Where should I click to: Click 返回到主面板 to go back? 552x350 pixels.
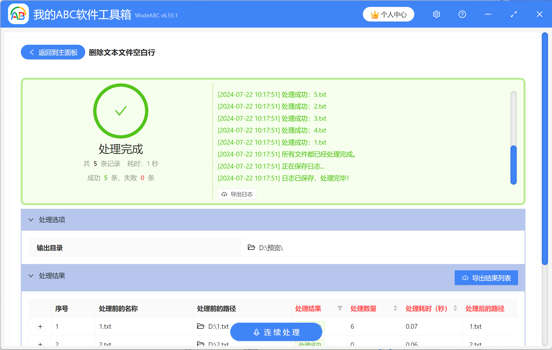53,52
